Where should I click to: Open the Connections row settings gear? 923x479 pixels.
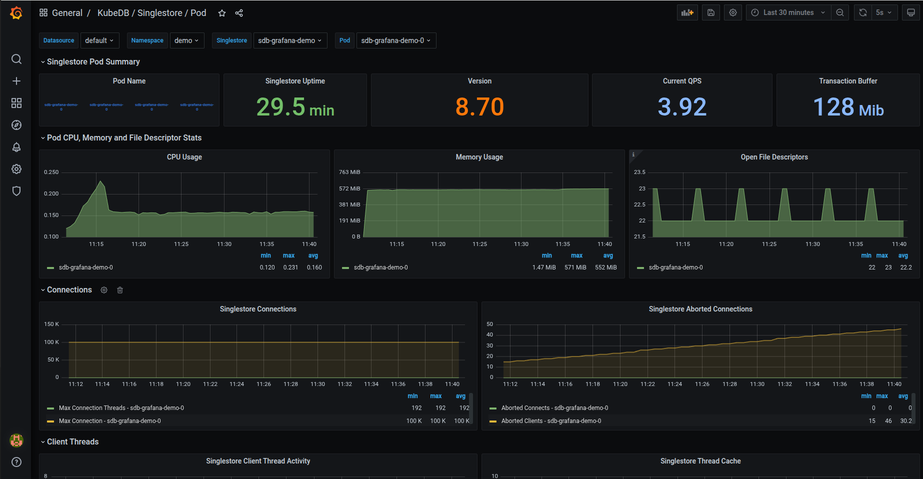click(104, 290)
